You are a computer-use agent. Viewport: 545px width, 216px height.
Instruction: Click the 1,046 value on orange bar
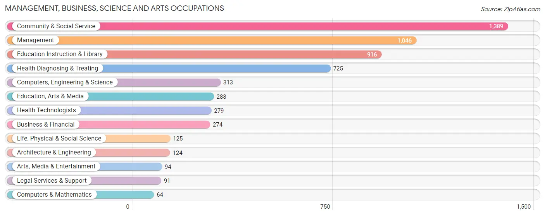pyautogui.click(x=405, y=41)
